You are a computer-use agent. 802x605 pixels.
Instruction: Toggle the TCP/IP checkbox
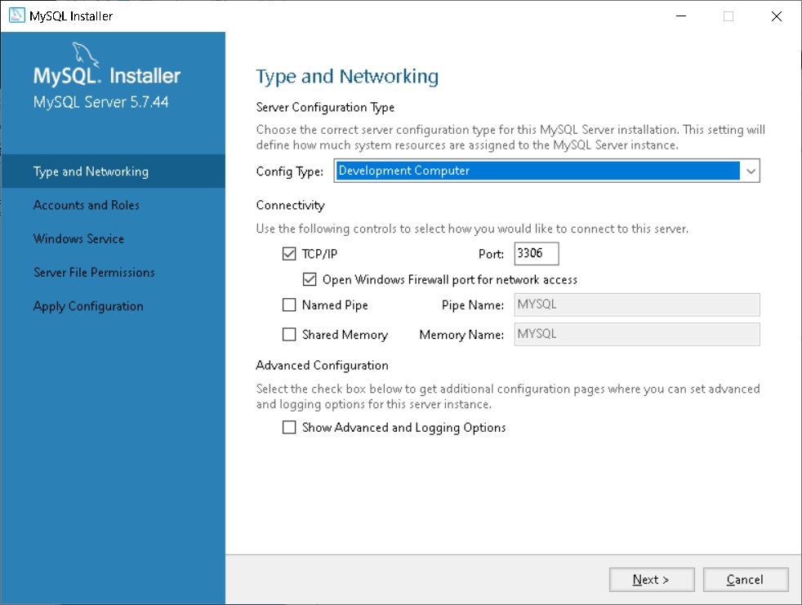[x=289, y=254]
